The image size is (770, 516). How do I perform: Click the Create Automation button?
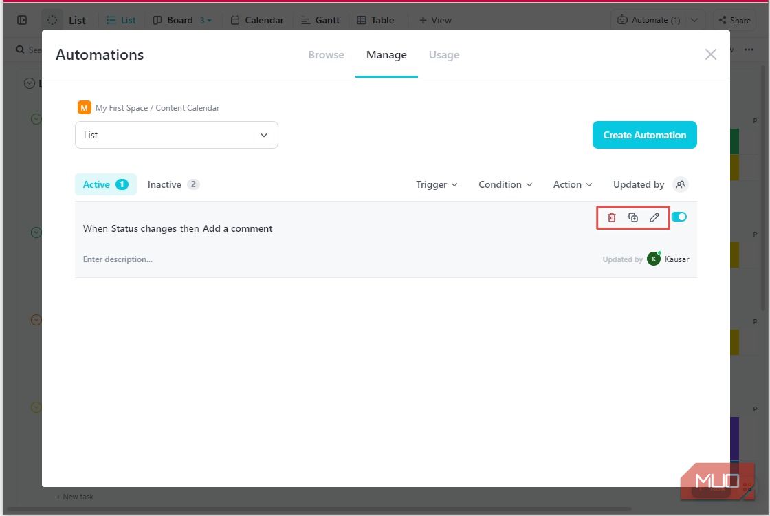point(644,135)
